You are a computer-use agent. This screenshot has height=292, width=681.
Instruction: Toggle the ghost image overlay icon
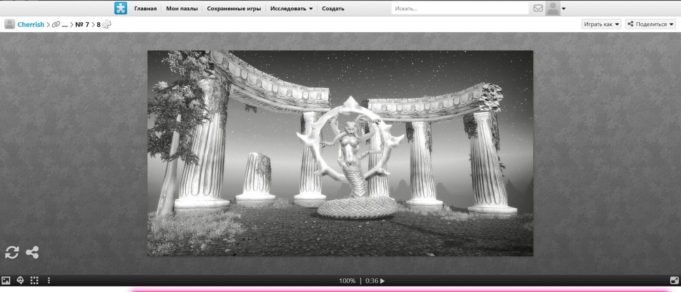(x=20, y=280)
